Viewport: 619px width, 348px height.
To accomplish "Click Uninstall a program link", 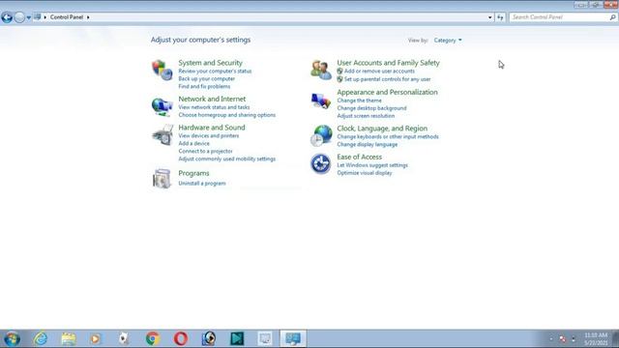I will pyautogui.click(x=202, y=184).
